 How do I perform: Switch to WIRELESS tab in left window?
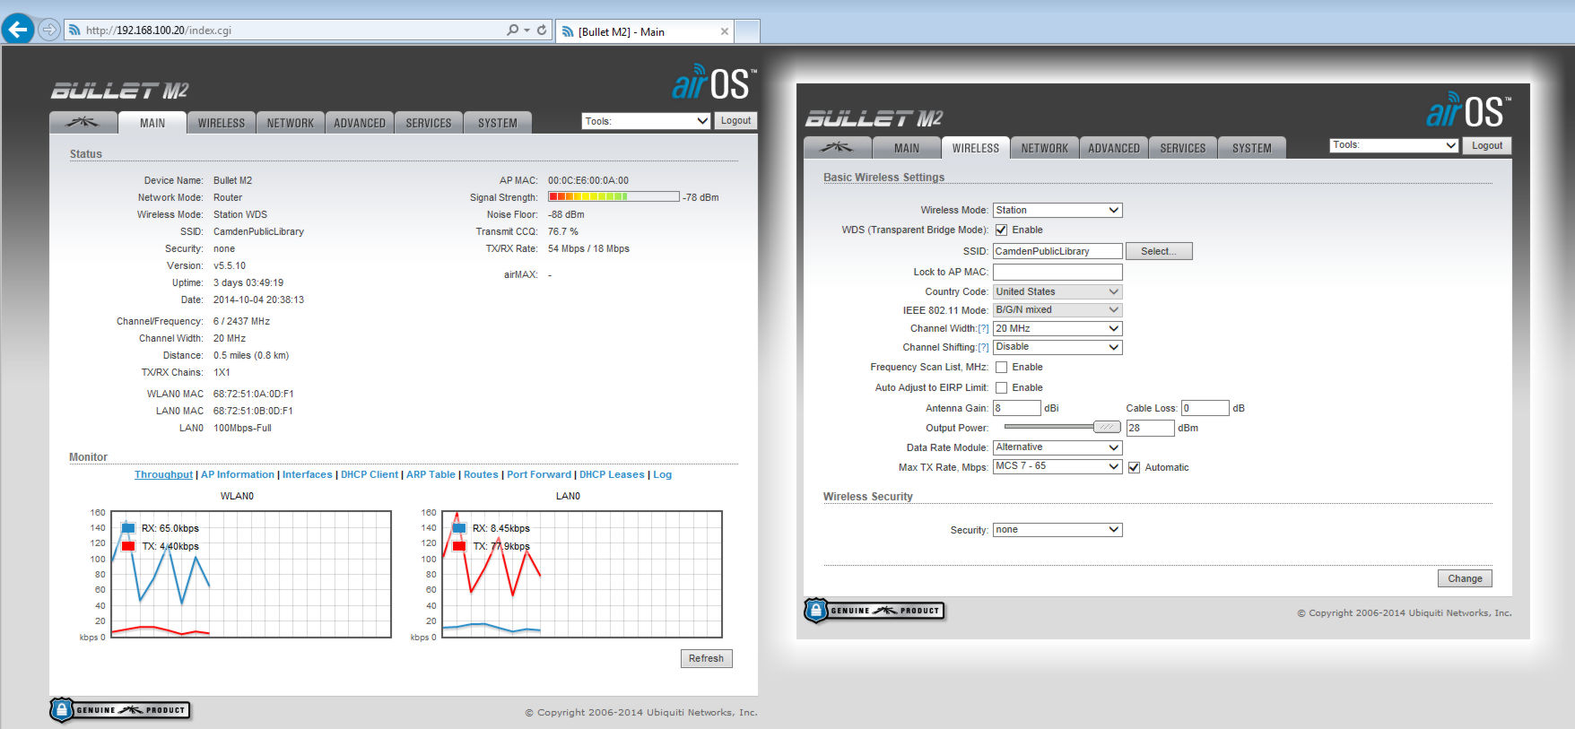(x=222, y=123)
